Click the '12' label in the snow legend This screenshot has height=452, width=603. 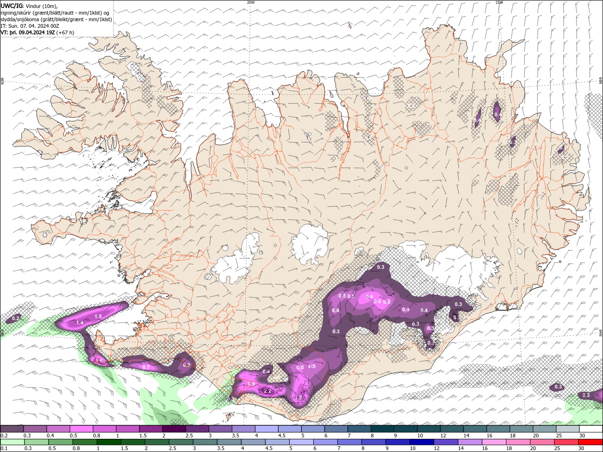point(443,436)
